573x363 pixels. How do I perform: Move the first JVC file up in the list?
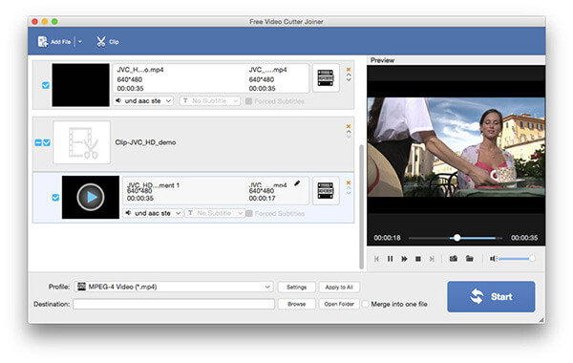(349, 75)
